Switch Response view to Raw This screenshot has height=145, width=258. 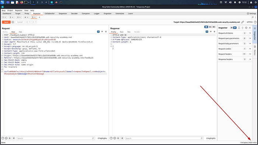tap(122, 32)
